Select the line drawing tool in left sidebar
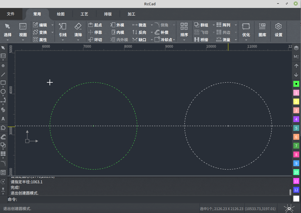This screenshot has height=213, width=301. 4,74
